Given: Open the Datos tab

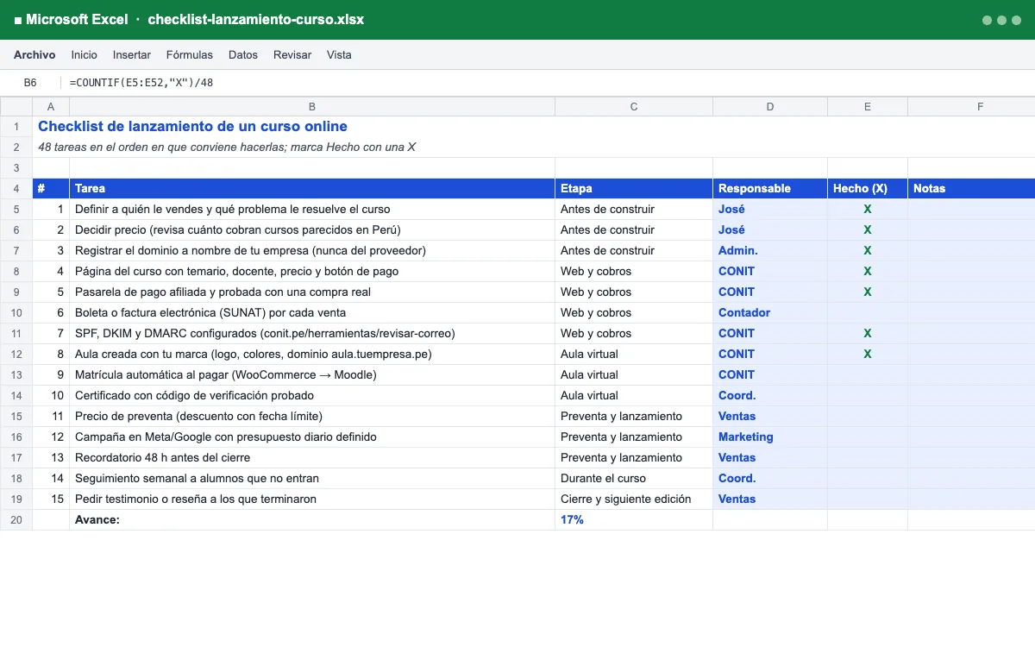Looking at the screenshot, I should click(x=243, y=54).
